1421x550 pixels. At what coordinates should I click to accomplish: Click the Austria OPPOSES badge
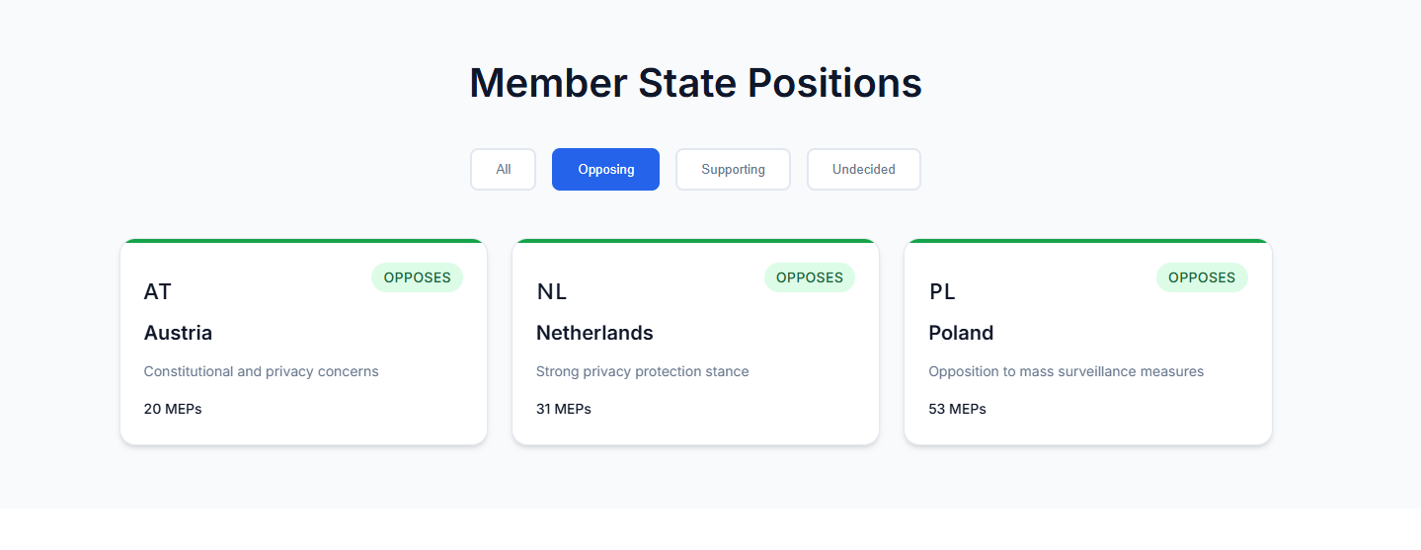417,277
